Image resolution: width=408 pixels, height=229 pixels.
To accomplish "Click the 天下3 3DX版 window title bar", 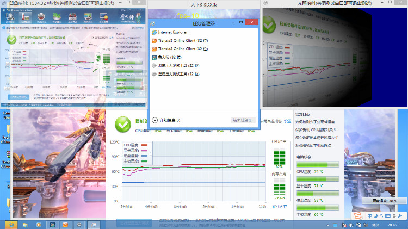I will (x=204, y=5).
